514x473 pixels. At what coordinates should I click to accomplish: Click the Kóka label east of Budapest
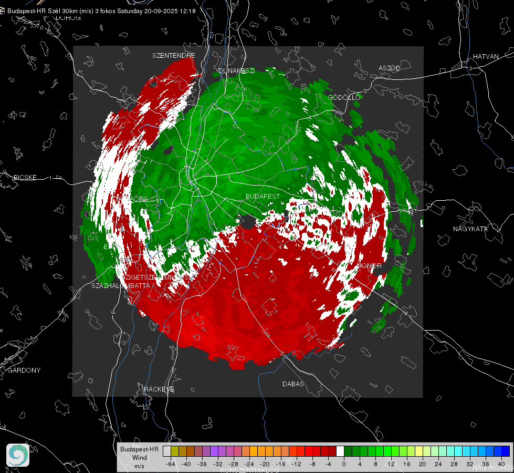(425, 184)
